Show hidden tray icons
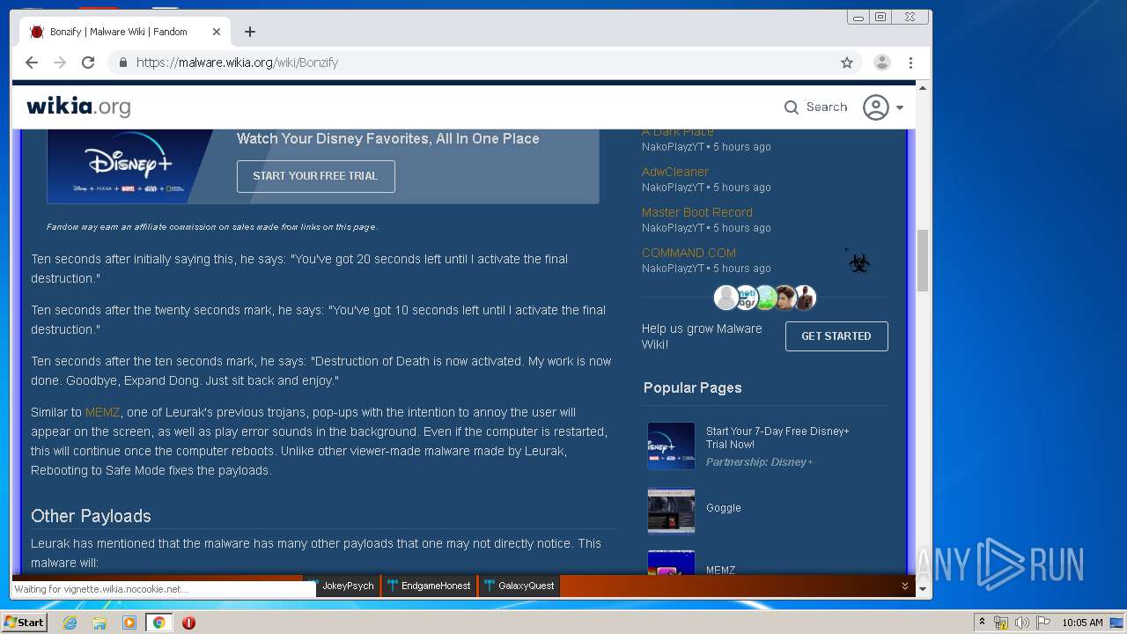1127x634 pixels. click(982, 623)
